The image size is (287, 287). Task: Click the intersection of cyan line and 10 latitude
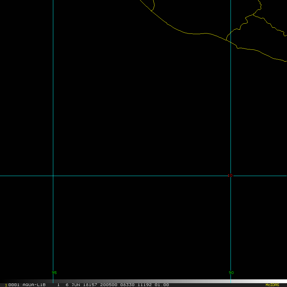53,176
